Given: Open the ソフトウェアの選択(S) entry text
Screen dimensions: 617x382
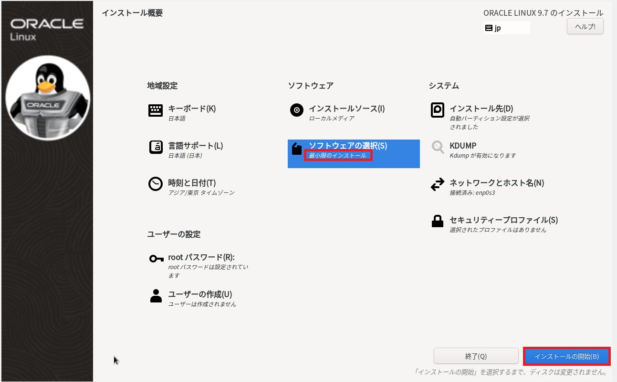Looking at the screenshot, I should click(x=348, y=146).
